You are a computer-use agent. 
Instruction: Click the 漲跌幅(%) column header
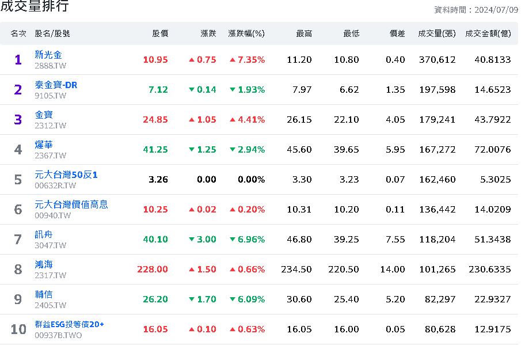246,33
